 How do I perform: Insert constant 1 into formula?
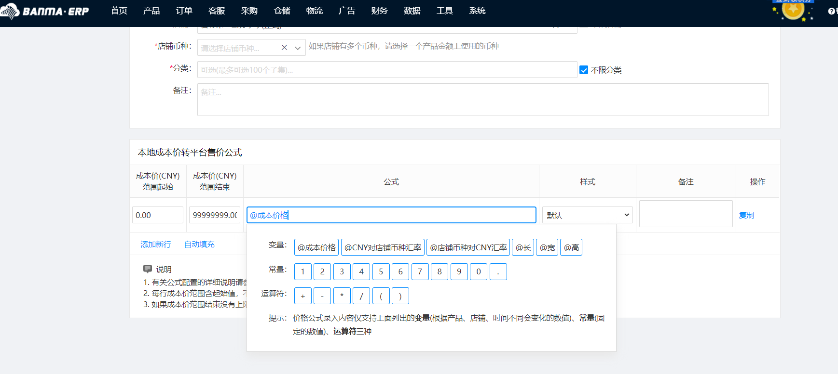(303, 271)
